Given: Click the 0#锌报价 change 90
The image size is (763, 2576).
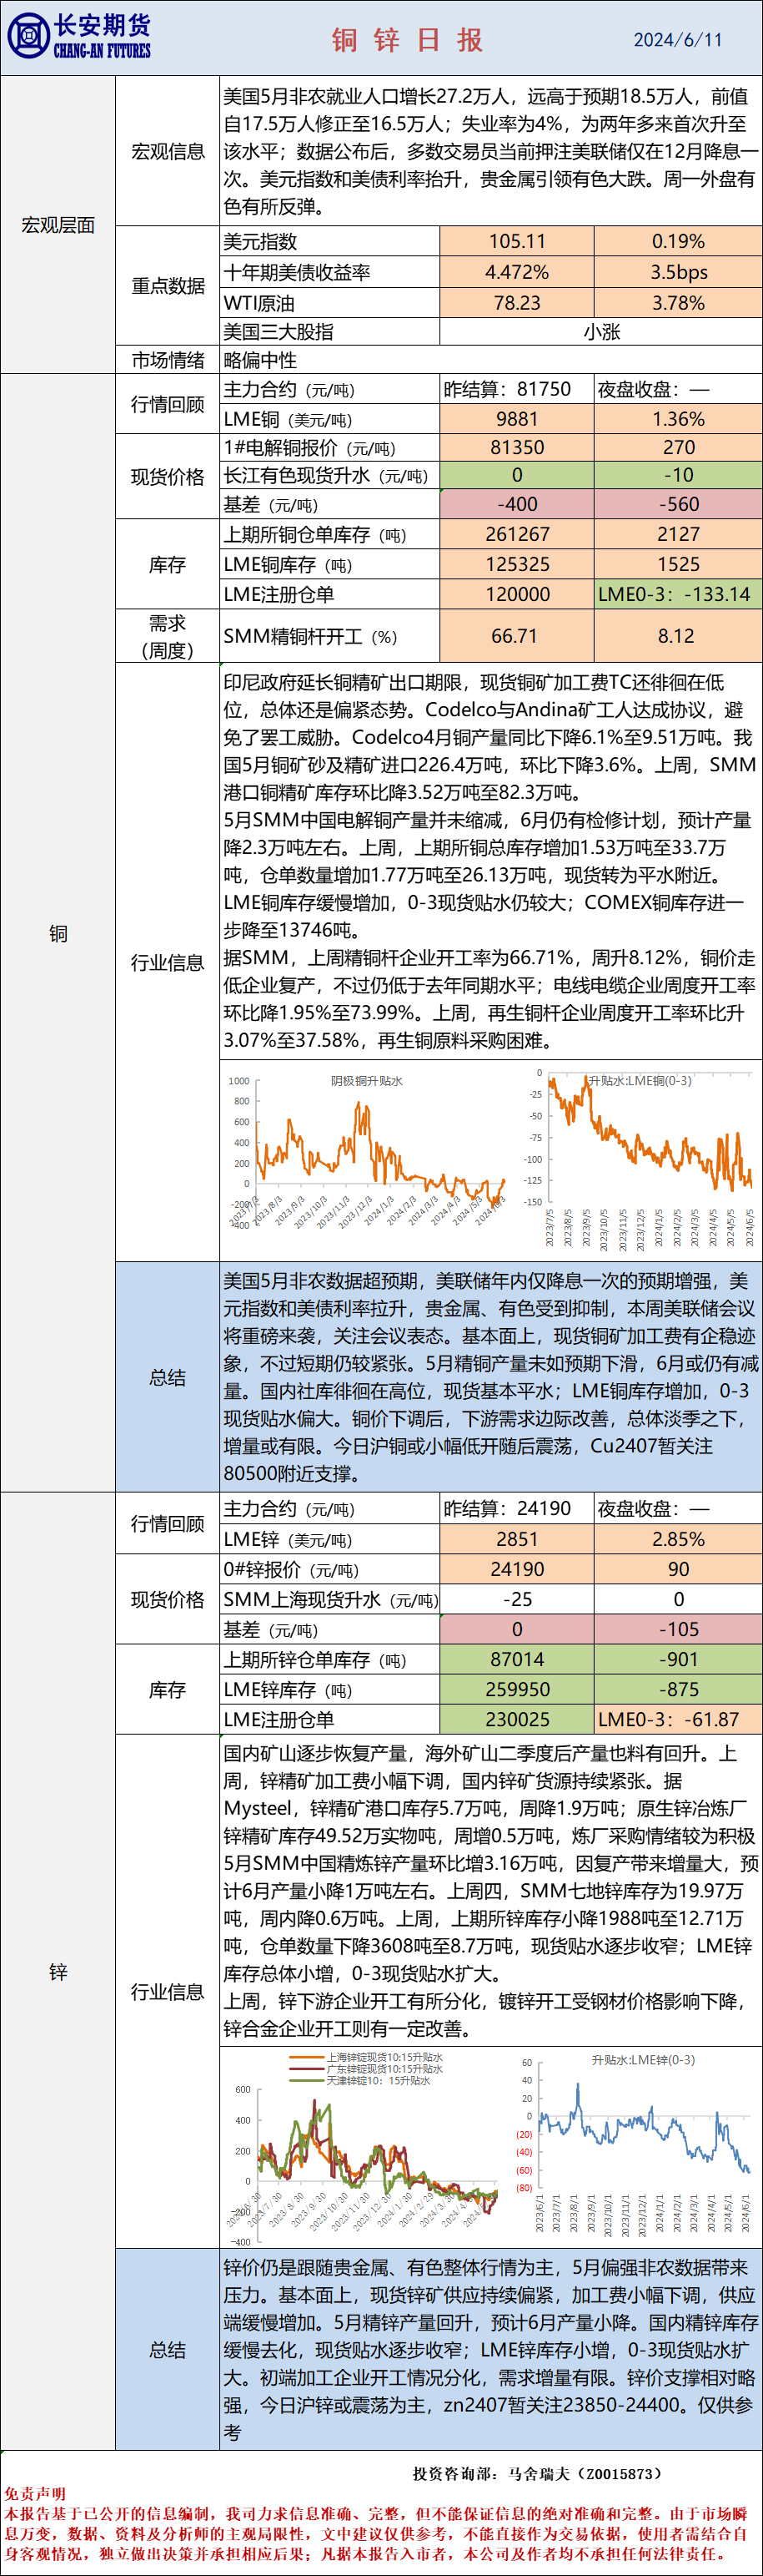Looking at the screenshot, I should pyautogui.click(x=678, y=1569).
